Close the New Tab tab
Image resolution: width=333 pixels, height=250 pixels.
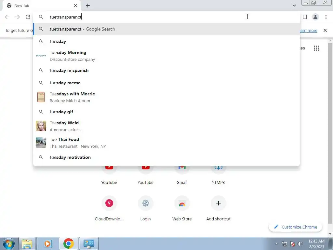pyautogui.click(x=75, y=6)
